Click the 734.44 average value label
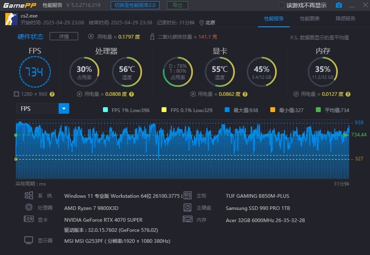This screenshot has height=255, width=370. pos(359,135)
